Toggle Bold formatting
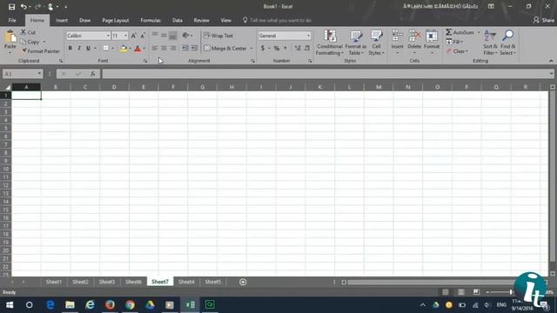 (70, 48)
